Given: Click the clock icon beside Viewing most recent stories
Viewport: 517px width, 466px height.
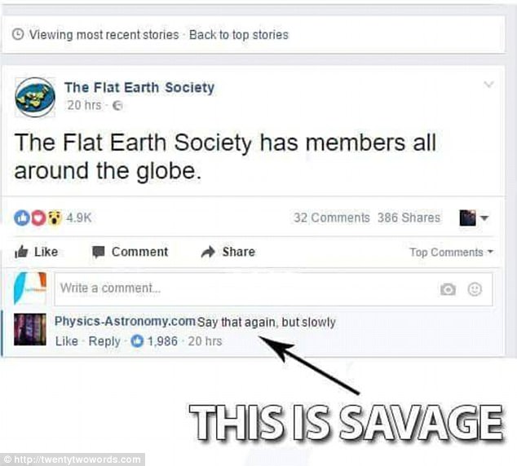Looking at the screenshot, I should point(18,34).
